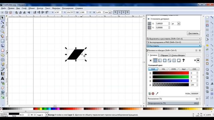Select the Calligraphy tool
214x120 pixels.
(2, 74)
